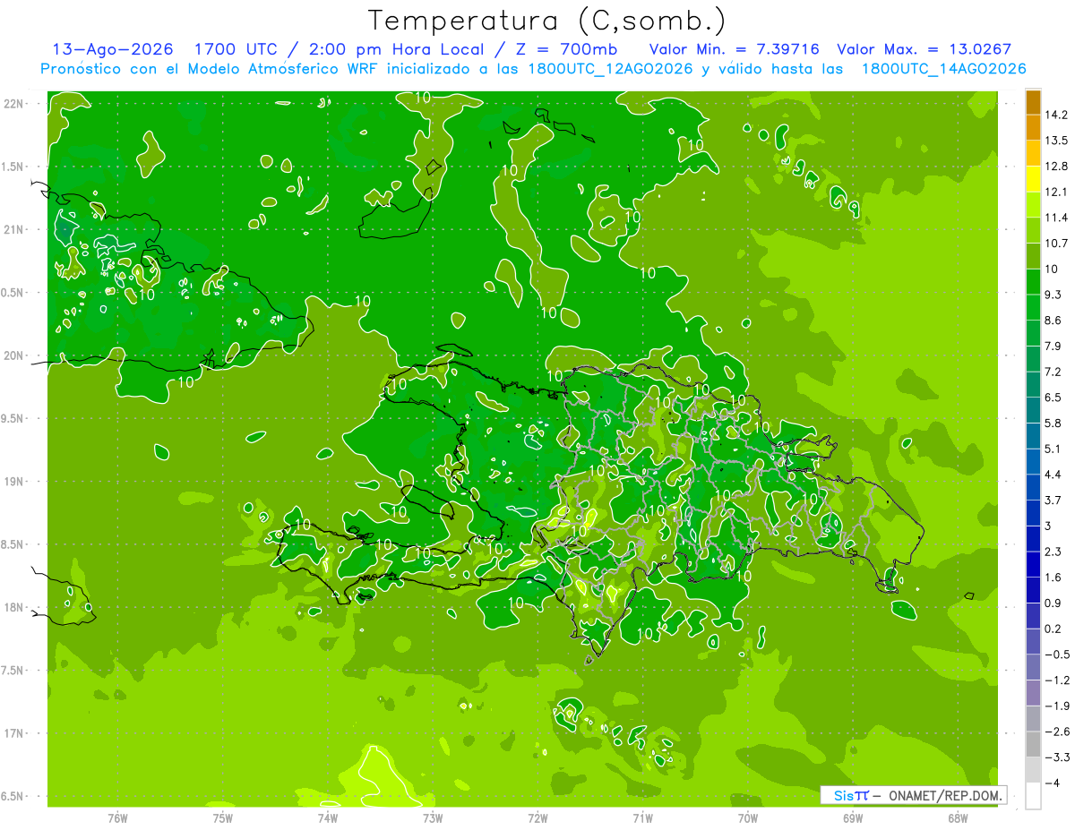
Task: Click the '10.7' colorbar label
Action: point(1055,244)
